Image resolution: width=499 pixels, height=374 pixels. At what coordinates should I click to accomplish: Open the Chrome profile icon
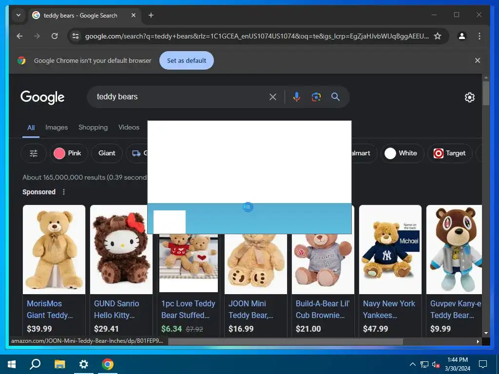pos(462,36)
